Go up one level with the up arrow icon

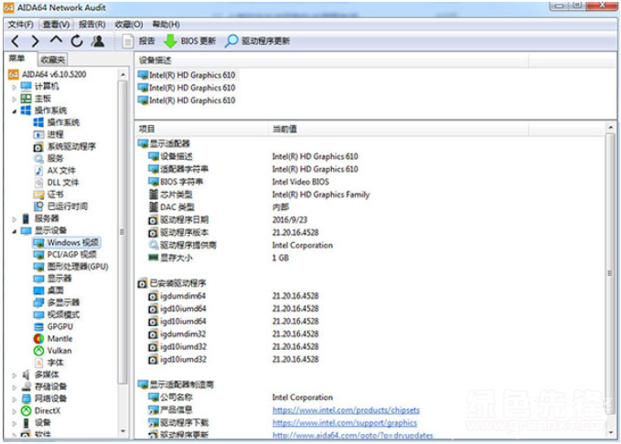pos(56,40)
